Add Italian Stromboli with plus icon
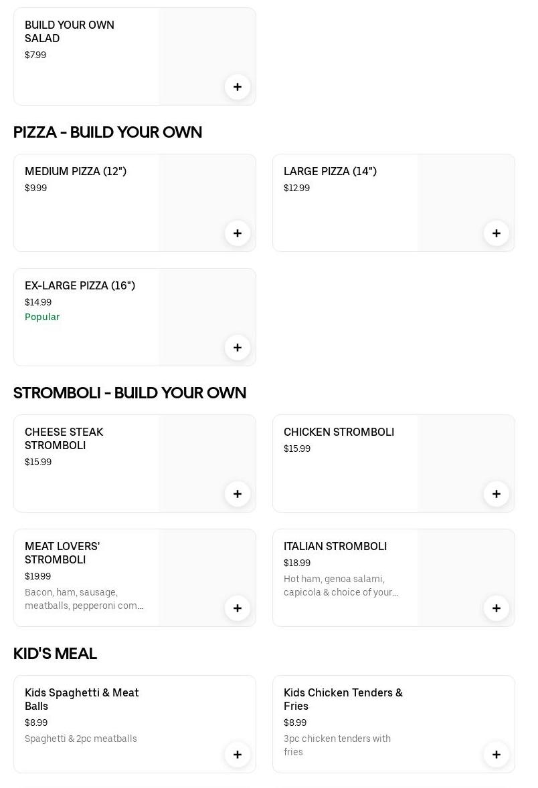The height and width of the screenshot is (788, 538). tap(497, 608)
